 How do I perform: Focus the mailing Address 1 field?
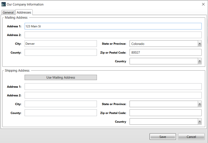(x=113, y=26)
